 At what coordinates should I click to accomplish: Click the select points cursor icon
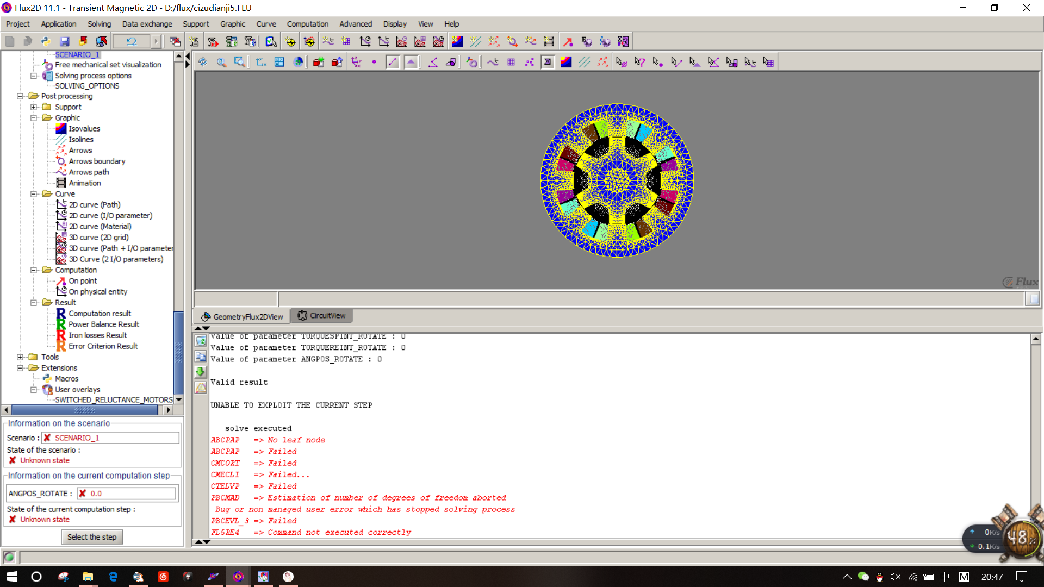(x=658, y=62)
